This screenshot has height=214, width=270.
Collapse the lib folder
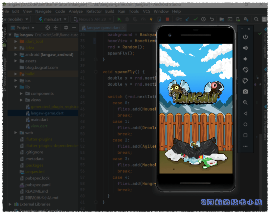coord(16,87)
